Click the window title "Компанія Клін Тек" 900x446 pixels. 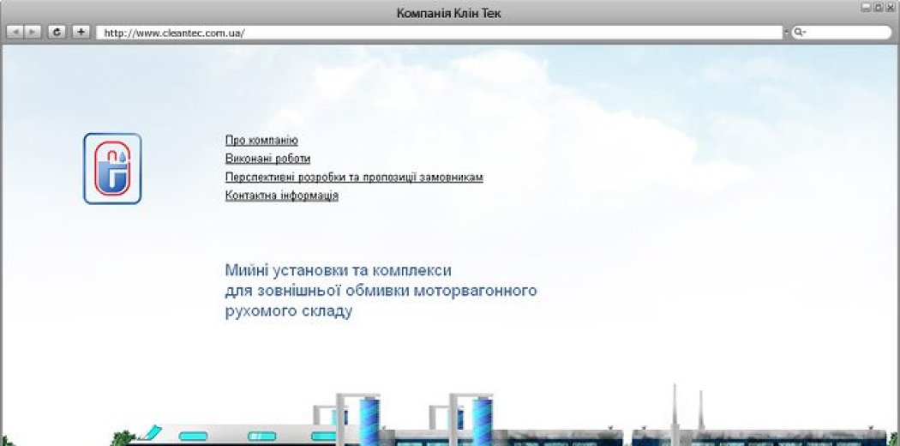(449, 13)
